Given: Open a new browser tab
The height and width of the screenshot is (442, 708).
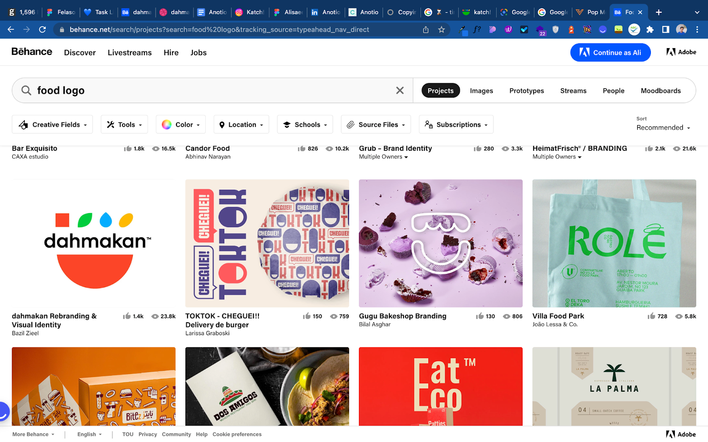Looking at the screenshot, I should 658,12.
